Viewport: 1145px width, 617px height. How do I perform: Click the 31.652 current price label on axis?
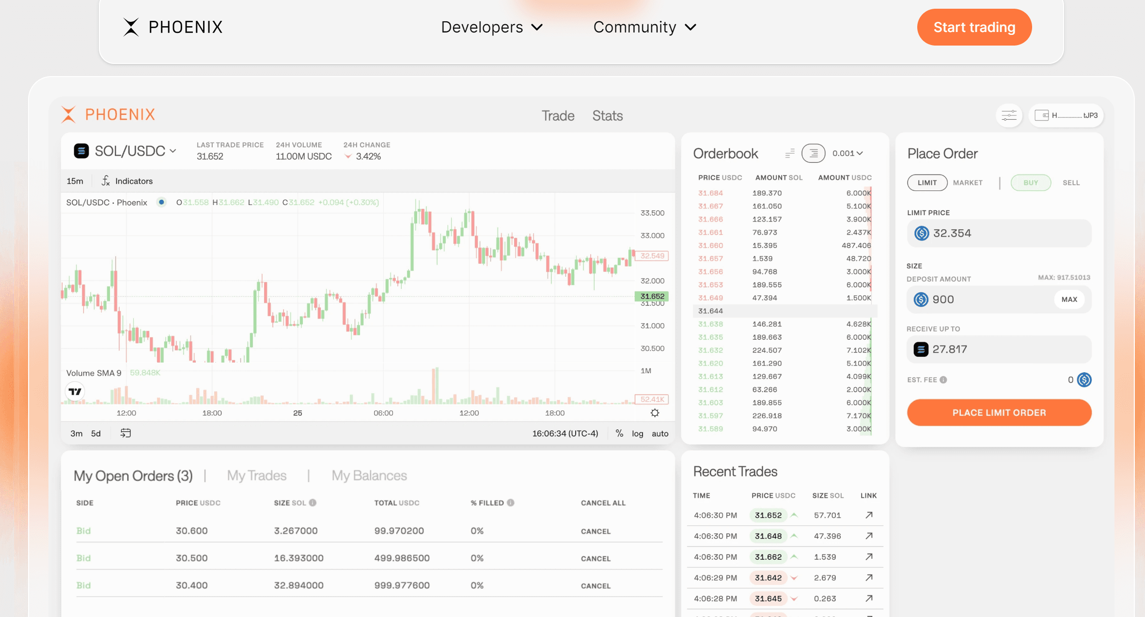[x=652, y=296]
